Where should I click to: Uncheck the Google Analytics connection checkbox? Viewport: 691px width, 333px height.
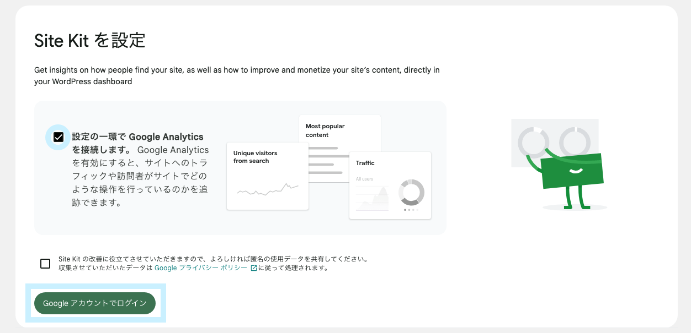pyautogui.click(x=58, y=137)
